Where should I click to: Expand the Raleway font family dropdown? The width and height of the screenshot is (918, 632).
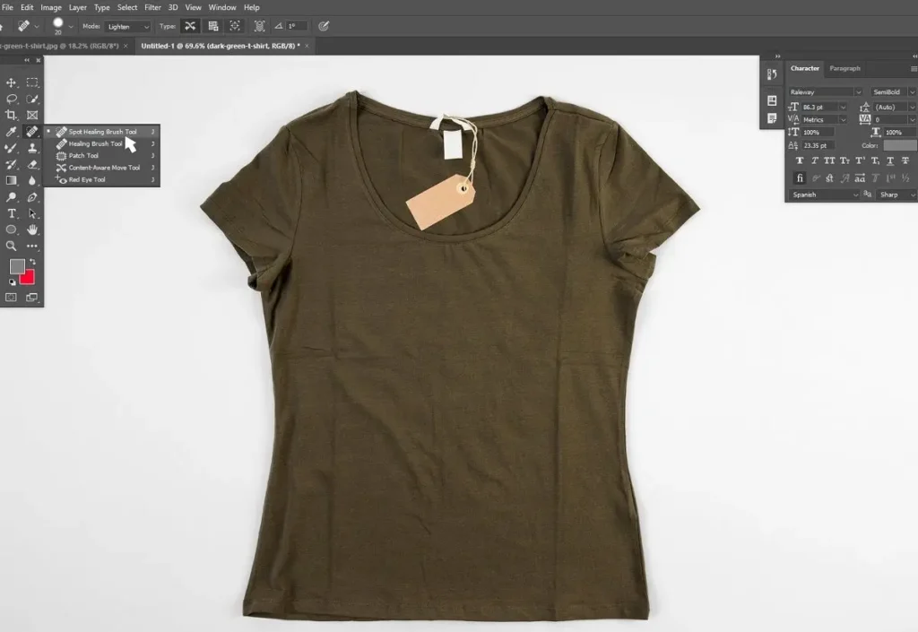[825, 92]
